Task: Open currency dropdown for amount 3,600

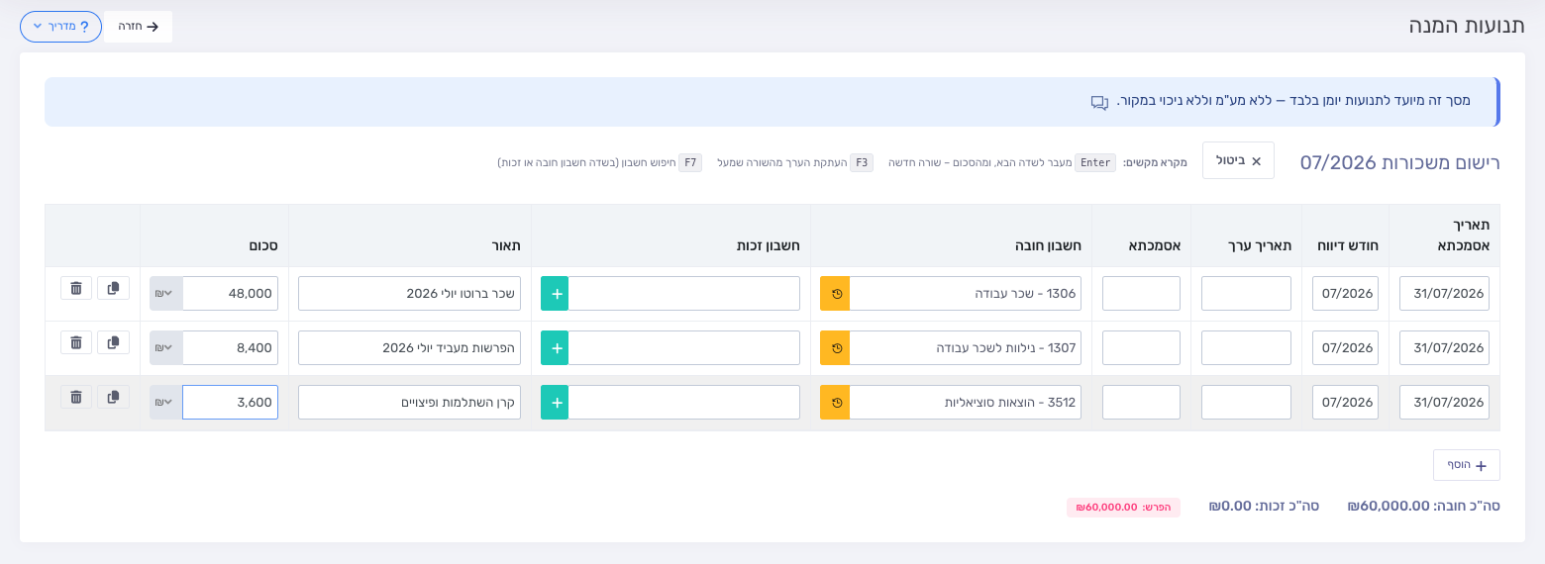Action: pyautogui.click(x=165, y=403)
